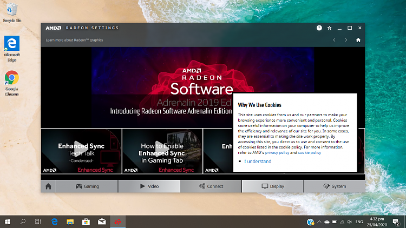Click the ENG language indicator
Viewport: 406px width, 228px height.
[359, 222]
